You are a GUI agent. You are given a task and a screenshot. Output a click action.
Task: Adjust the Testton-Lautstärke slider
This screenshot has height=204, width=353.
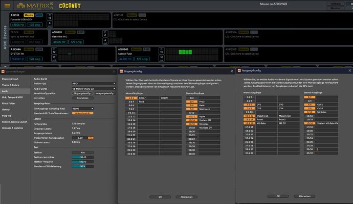(x=82, y=157)
